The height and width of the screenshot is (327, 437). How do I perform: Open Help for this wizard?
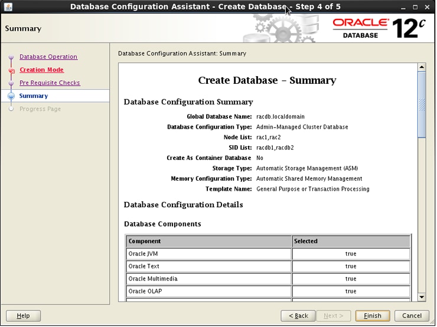click(23, 316)
